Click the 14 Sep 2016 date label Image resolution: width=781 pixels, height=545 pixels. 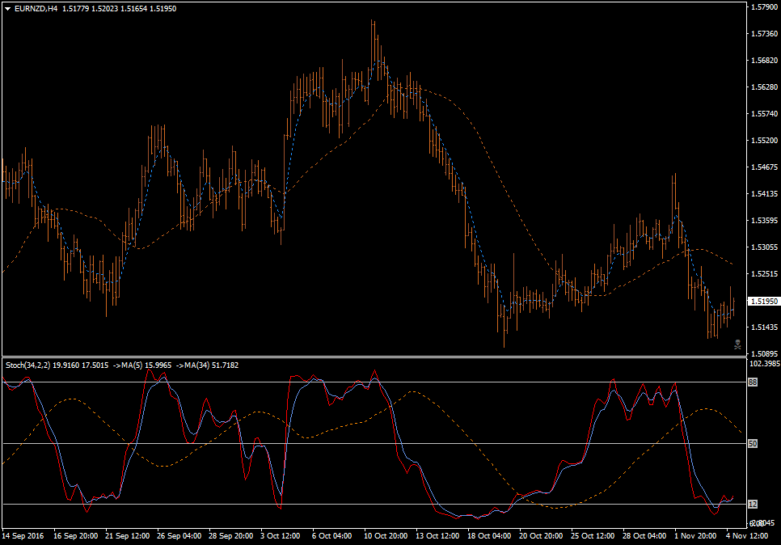point(24,536)
